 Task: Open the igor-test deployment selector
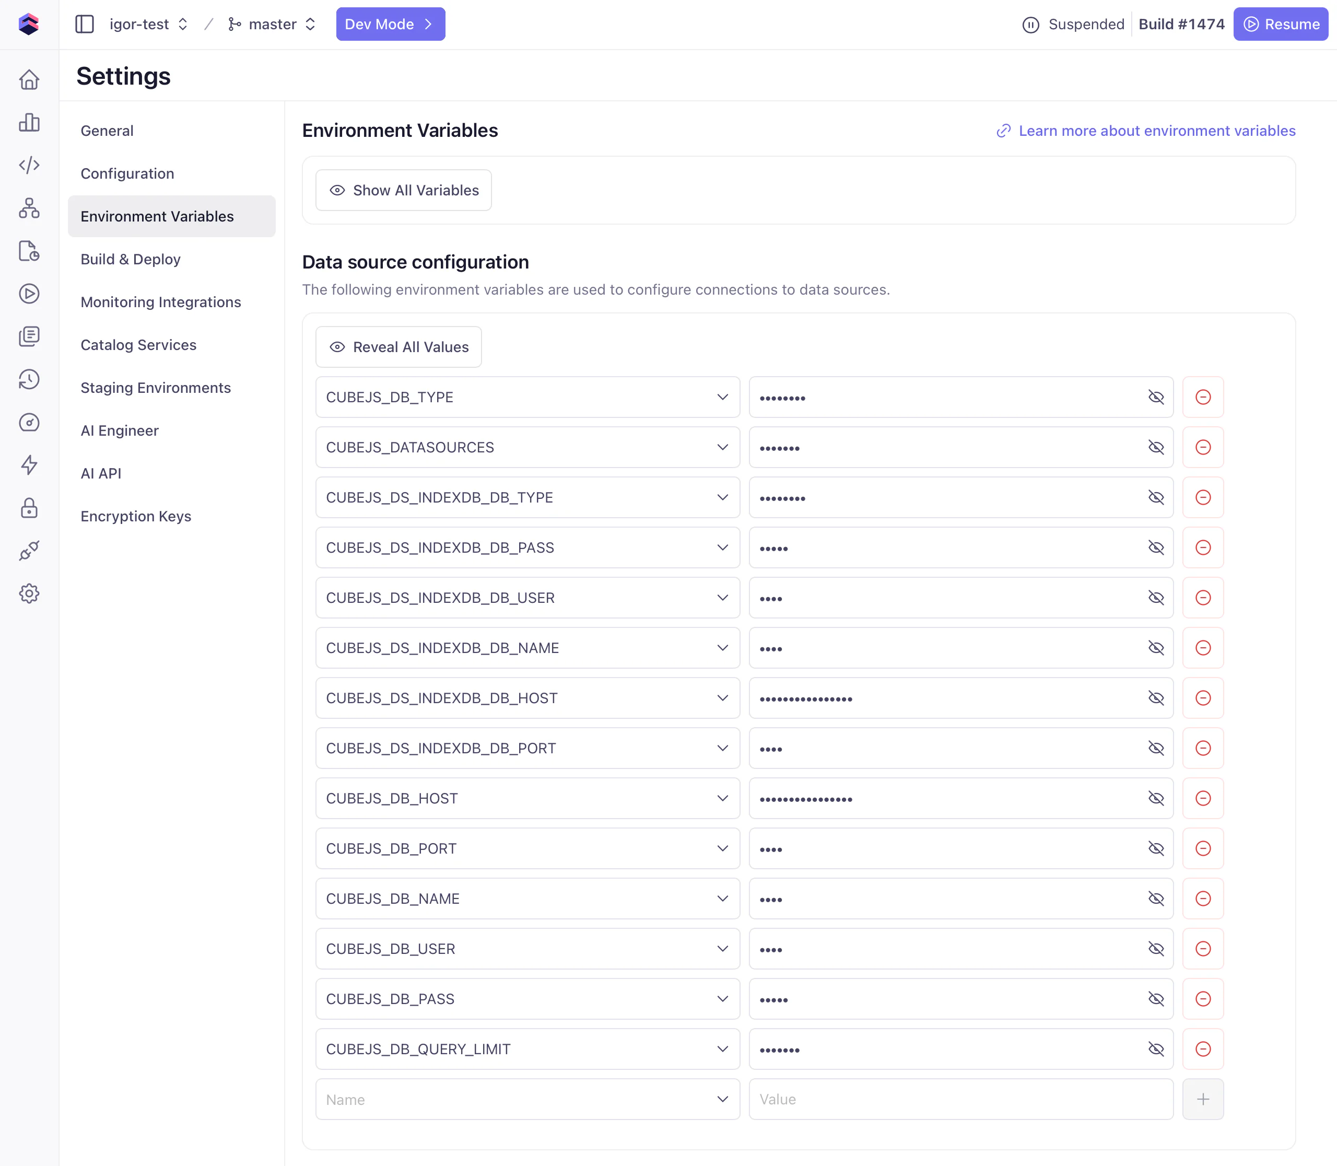148,24
